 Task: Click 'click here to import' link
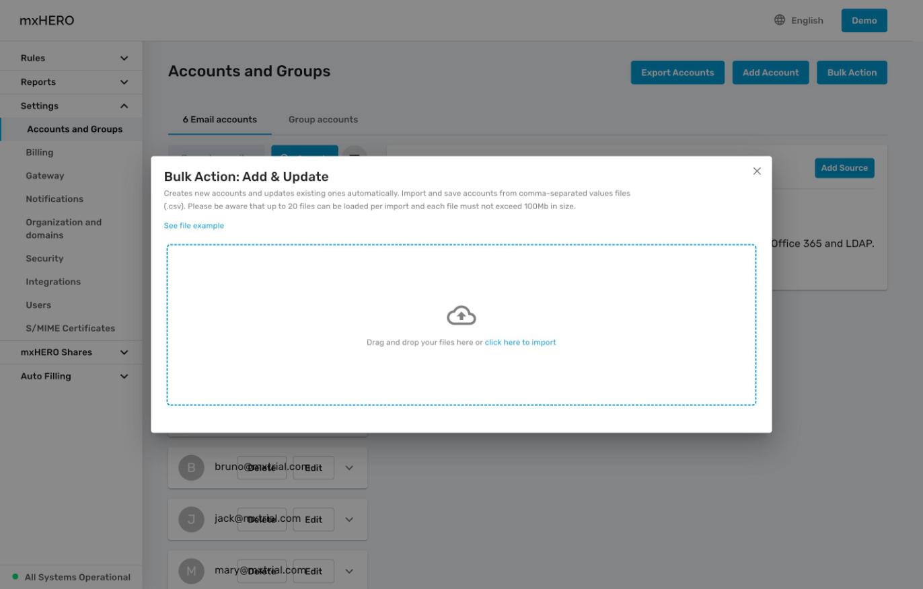tap(520, 342)
